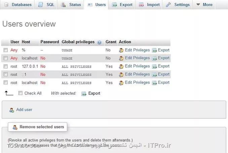Click the With selected export icon

(x=84, y=94)
